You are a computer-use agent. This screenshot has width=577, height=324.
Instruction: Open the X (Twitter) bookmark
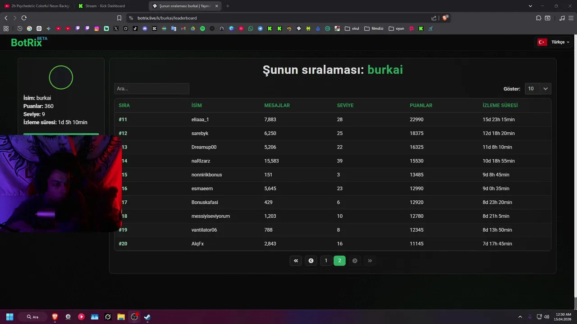tap(116, 28)
